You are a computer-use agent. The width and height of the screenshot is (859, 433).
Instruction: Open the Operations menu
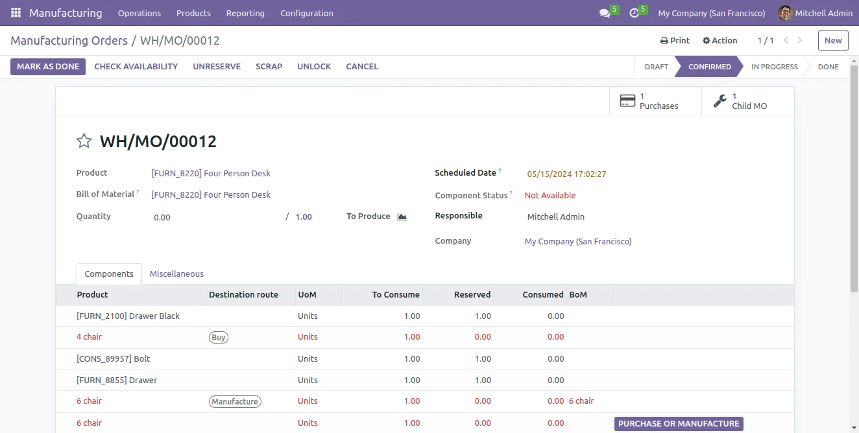(x=139, y=13)
